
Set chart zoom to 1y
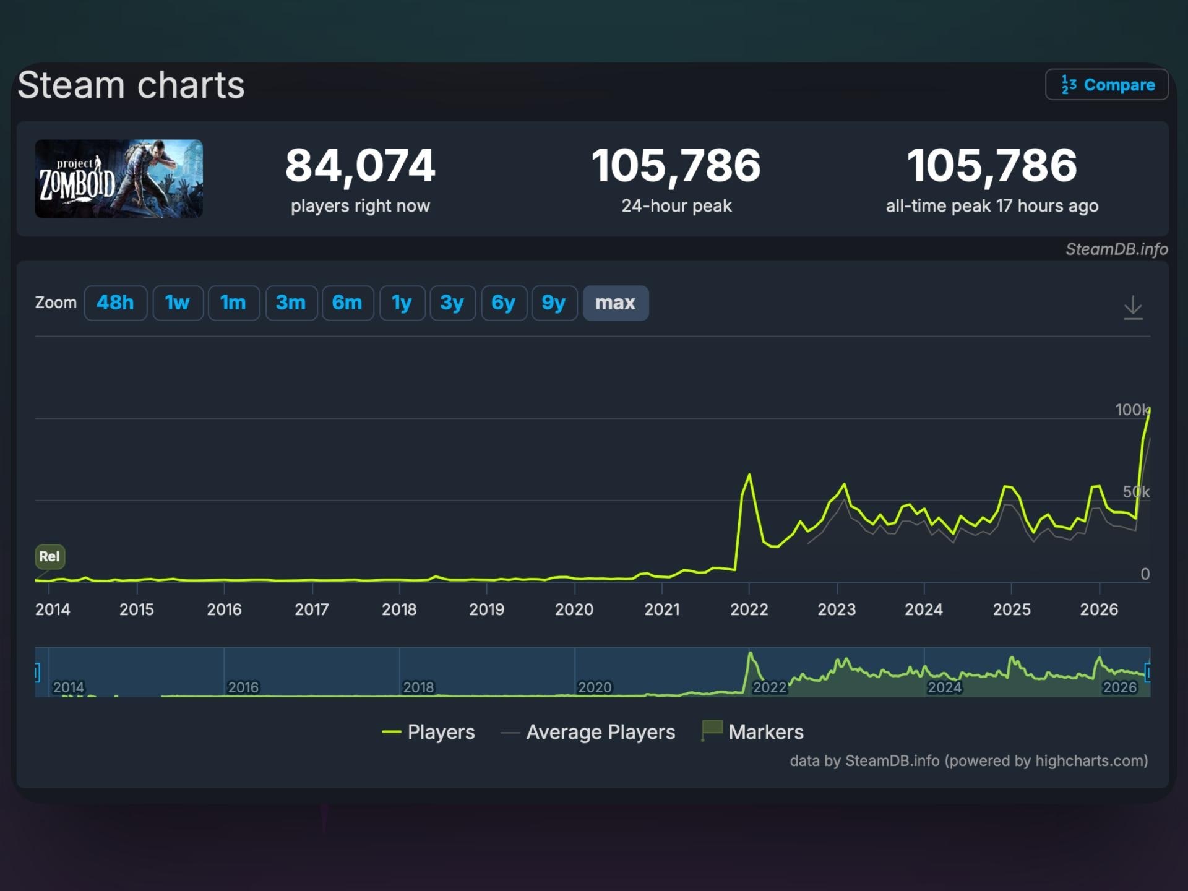[x=402, y=303]
